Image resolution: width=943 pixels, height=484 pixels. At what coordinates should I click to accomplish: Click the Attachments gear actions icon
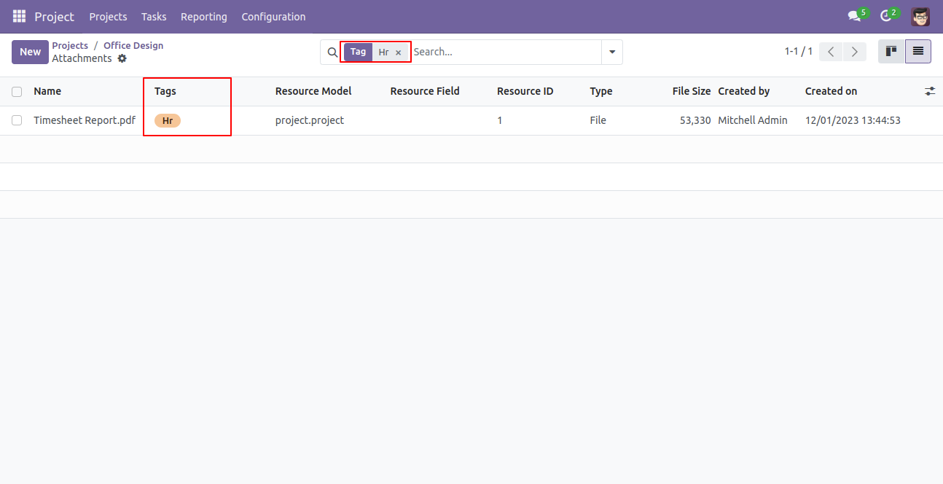[x=122, y=58]
